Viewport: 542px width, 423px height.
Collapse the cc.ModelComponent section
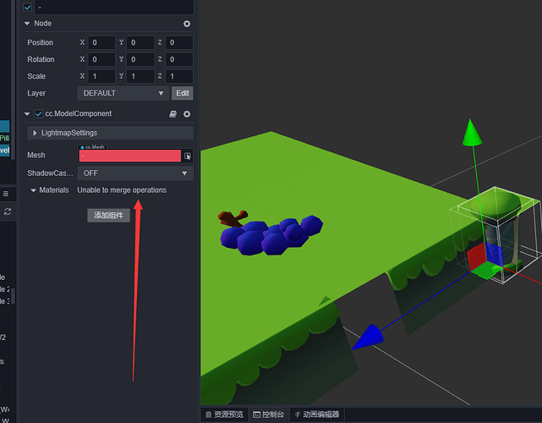[27, 114]
